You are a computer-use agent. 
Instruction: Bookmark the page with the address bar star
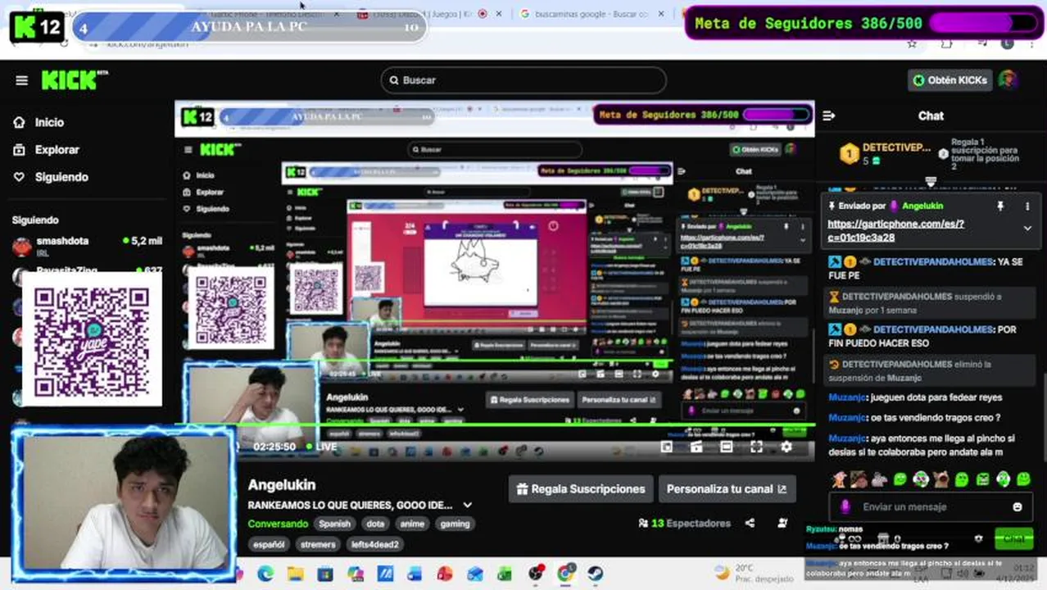(x=912, y=43)
